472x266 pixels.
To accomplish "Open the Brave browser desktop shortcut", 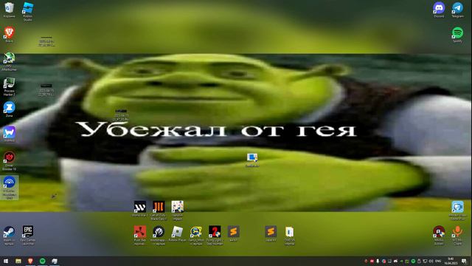I will point(9,35).
